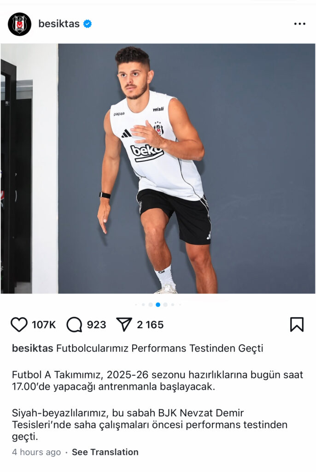
Task: Open comments via speech bubble icon
Action: [x=74, y=324]
